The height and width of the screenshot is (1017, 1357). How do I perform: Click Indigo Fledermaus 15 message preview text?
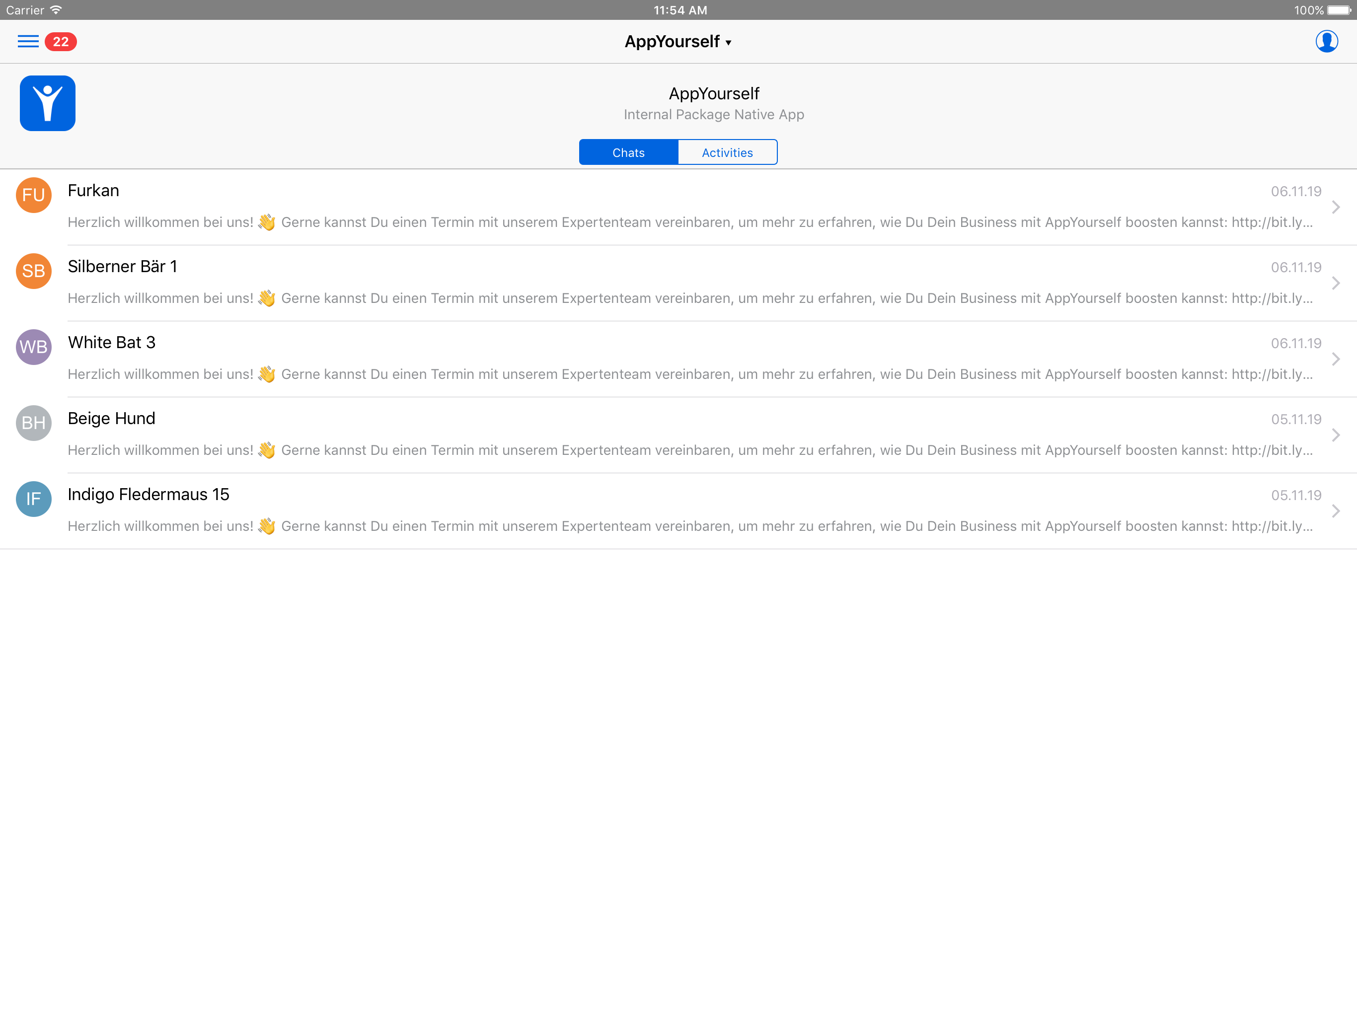(690, 526)
